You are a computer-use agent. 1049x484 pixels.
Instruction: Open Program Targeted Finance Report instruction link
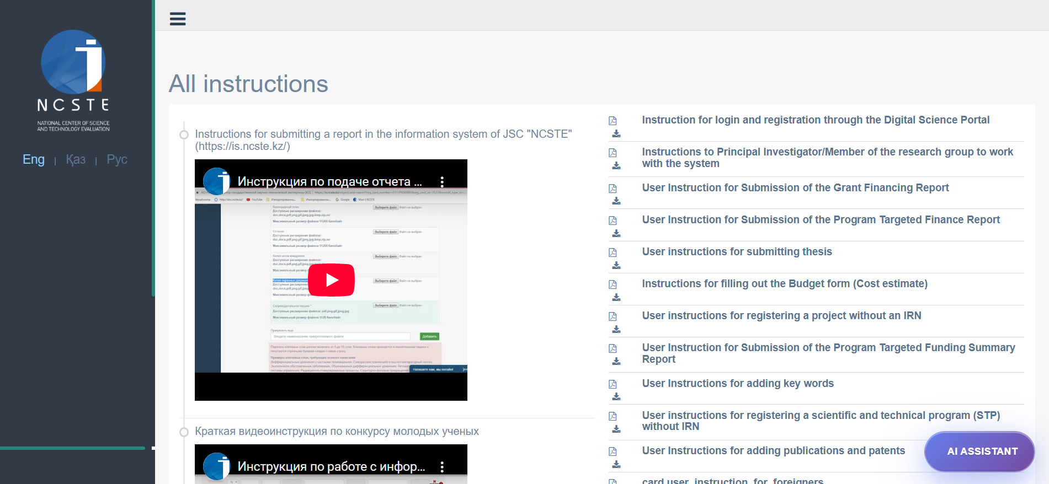821,219
